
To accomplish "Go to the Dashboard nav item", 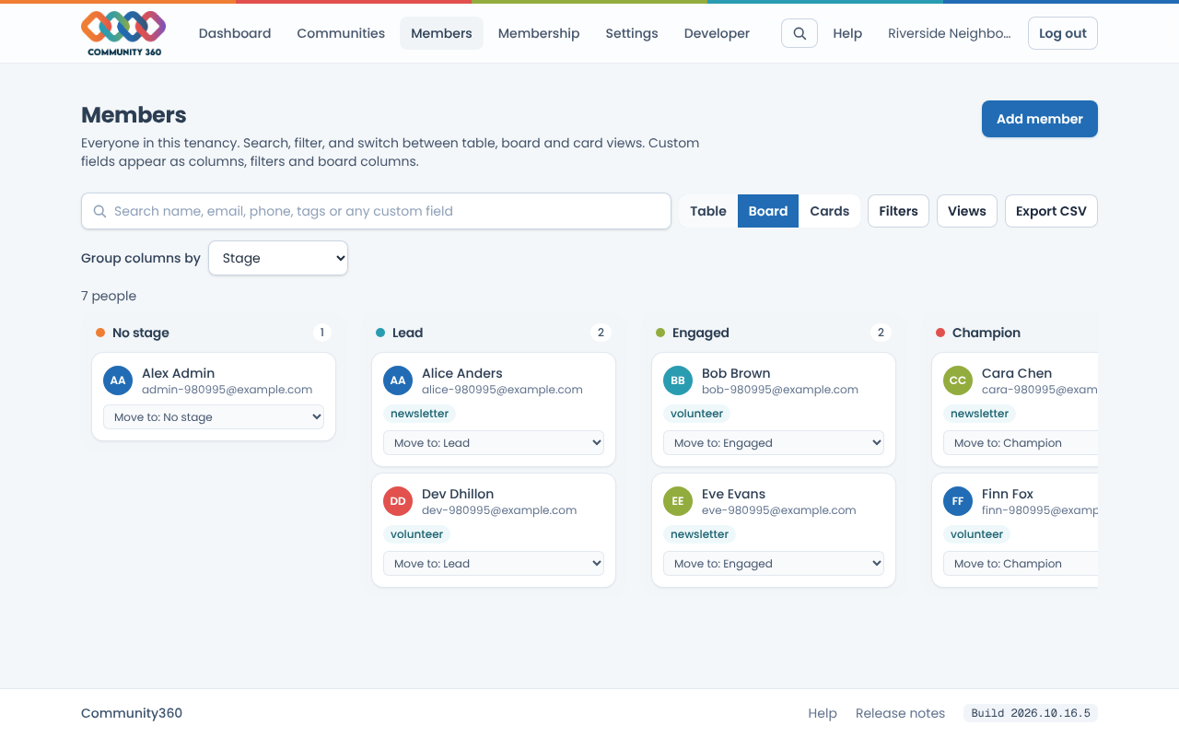I will click(x=235, y=33).
